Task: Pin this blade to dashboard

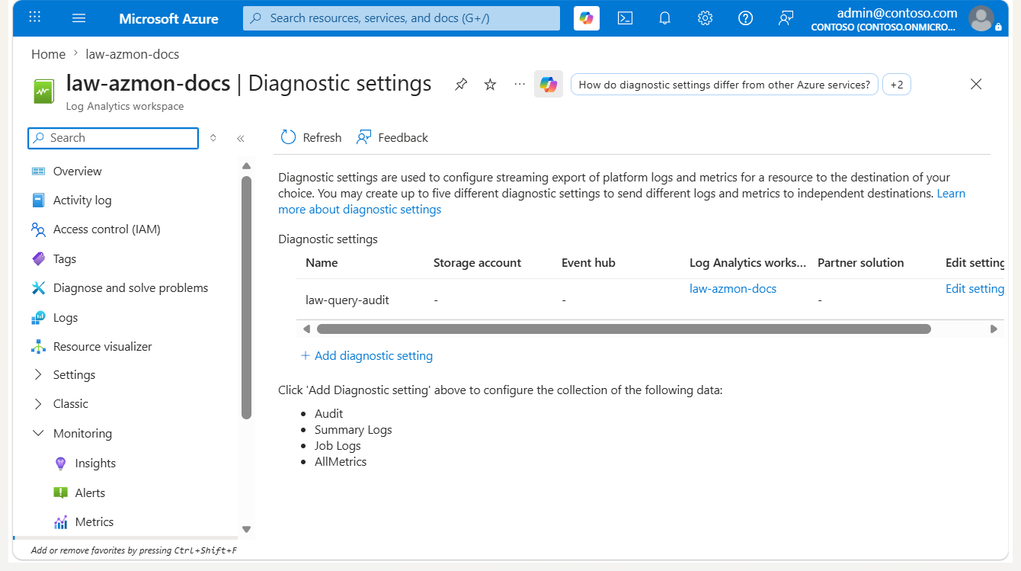Action: [461, 85]
